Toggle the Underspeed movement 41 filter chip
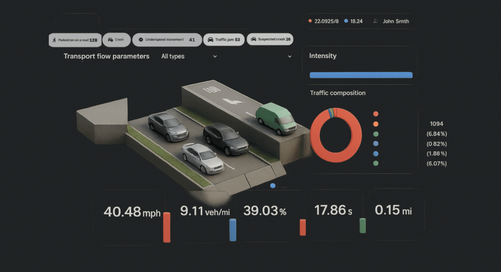 pyautogui.click(x=167, y=39)
